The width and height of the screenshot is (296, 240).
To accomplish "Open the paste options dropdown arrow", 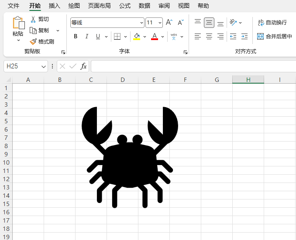I will 18,40.
